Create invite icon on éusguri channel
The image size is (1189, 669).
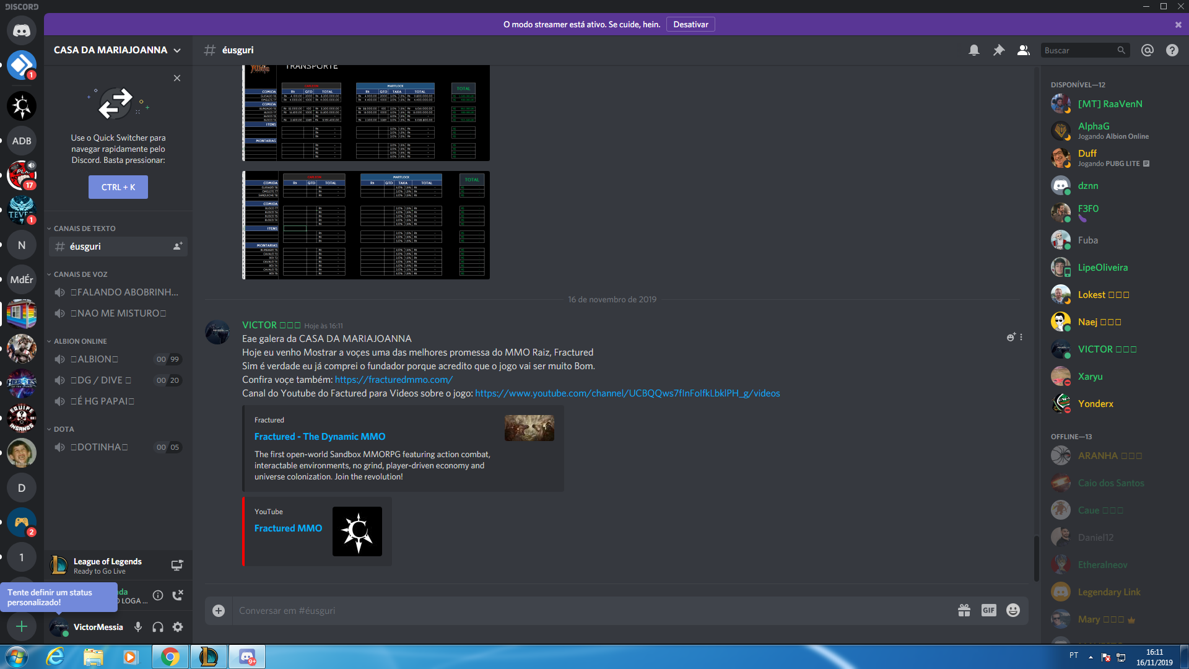178,246
